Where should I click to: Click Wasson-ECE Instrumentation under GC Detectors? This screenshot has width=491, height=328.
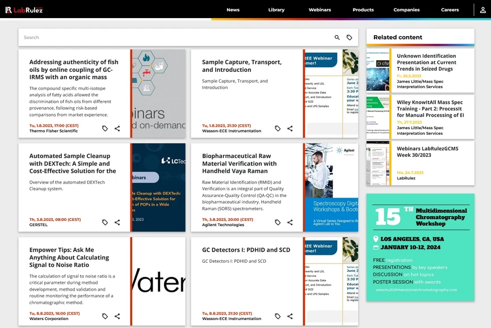click(232, 318)
